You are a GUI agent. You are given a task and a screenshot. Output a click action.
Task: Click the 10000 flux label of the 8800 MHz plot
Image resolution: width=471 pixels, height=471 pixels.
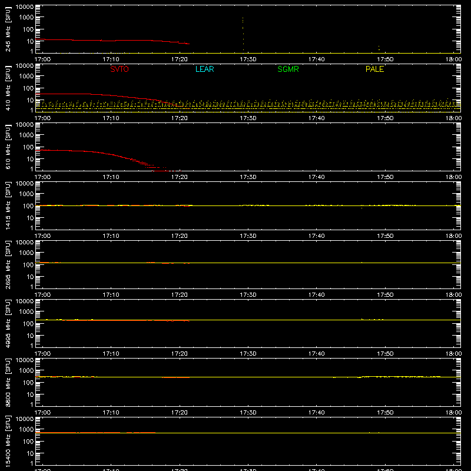25,360
